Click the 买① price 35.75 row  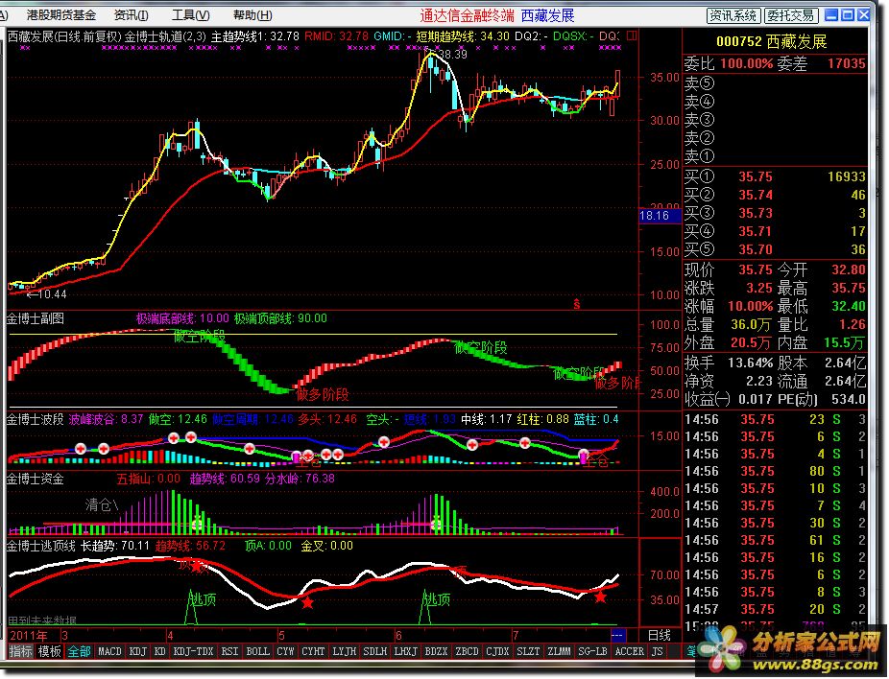(x=775, y=176)
